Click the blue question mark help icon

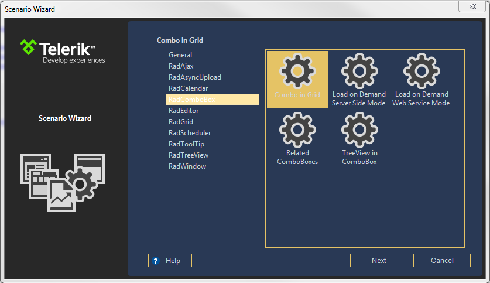click(156, 261)
